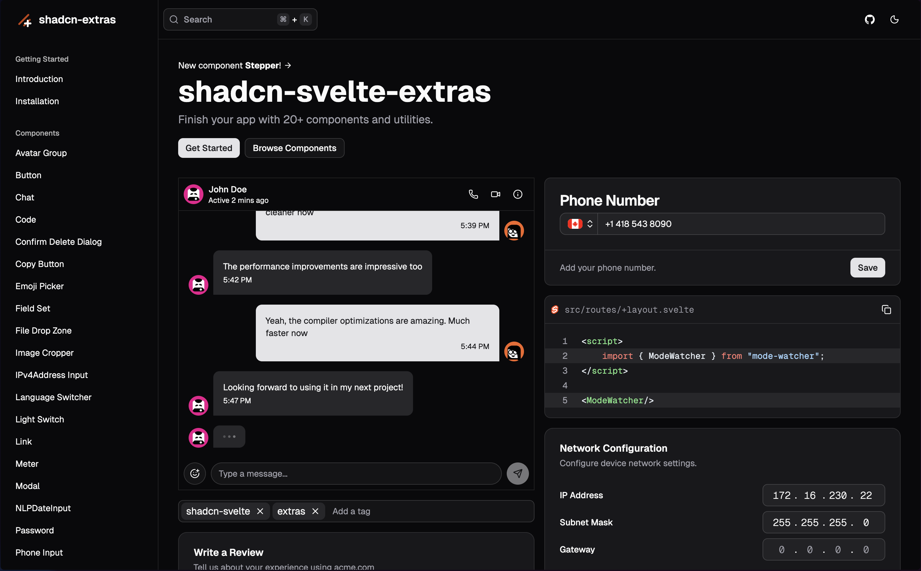Click the '<ModeWatcher/>' code line

pyautogui.click(x=722, y=400)
